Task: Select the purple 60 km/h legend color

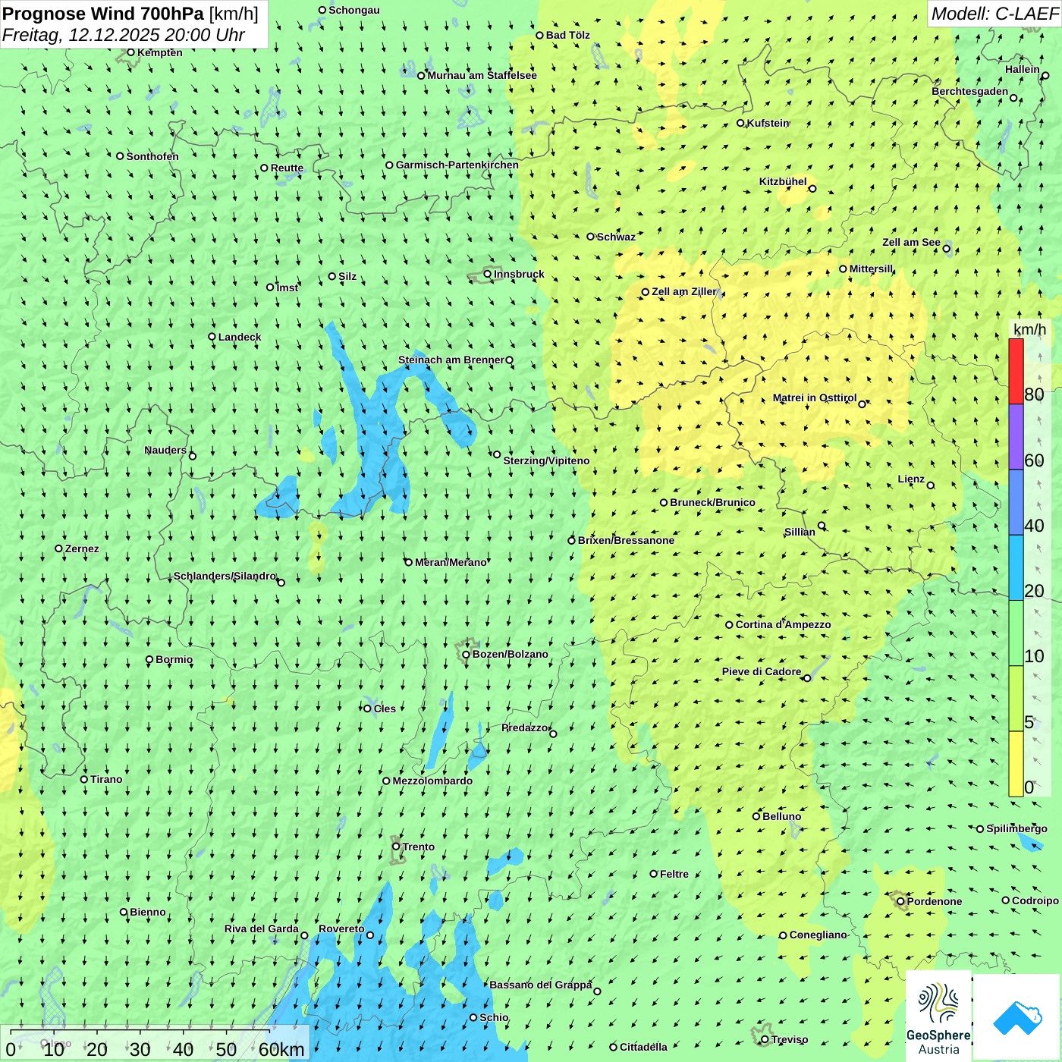Action: [1016, 437]
